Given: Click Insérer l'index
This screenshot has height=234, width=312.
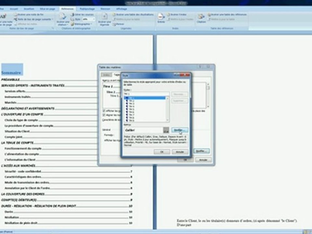Looking at the screenshot, I should (177, 15).
